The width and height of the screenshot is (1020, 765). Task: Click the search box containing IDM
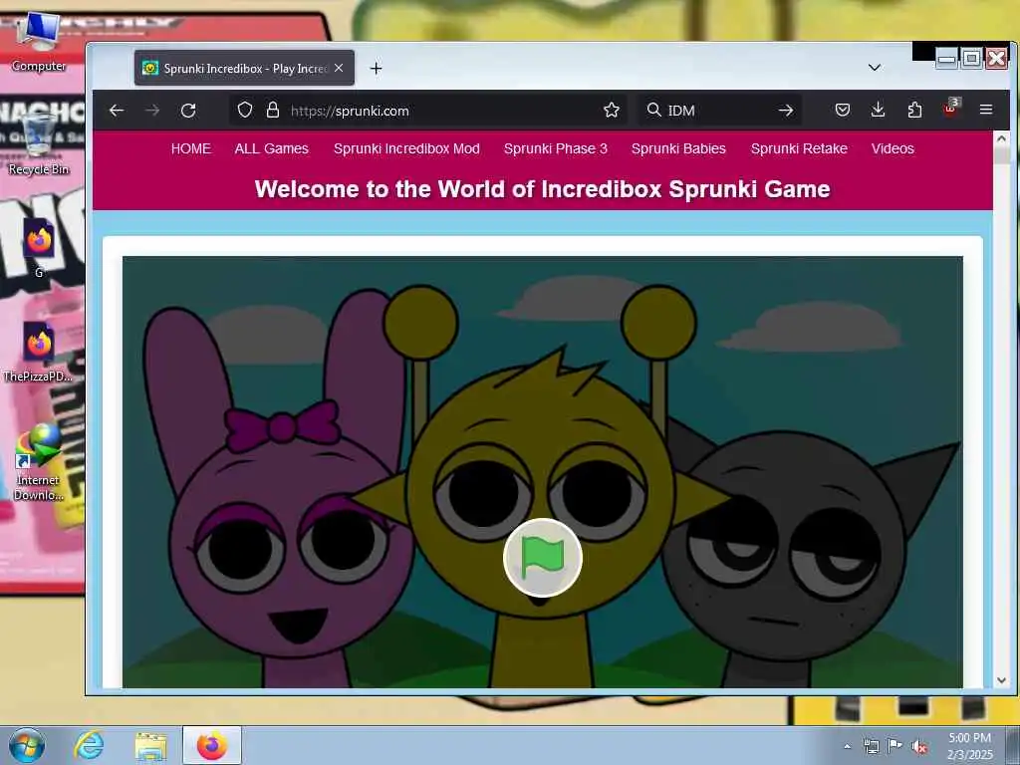pos(719,111)
